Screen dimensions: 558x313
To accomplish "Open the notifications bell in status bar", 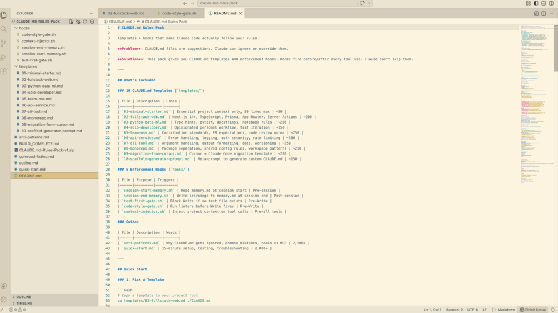I will (552, 310).
